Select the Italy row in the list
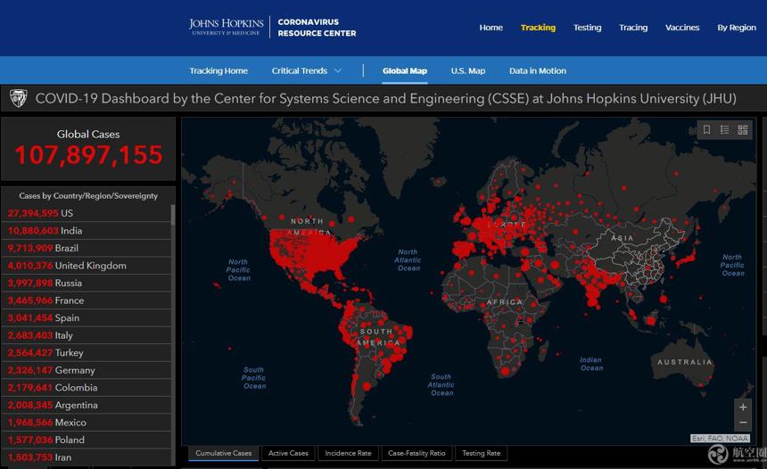767x469 pixels. tap(87, 335)
